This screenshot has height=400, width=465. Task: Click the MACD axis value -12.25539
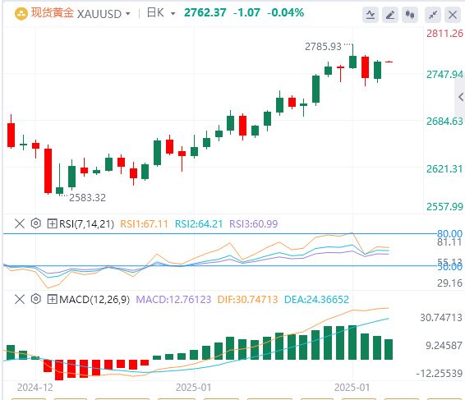pos(440,374)
